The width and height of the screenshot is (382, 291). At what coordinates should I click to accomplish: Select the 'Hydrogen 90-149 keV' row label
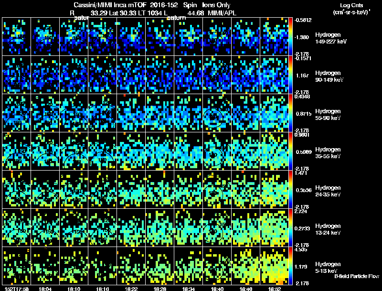329,76
